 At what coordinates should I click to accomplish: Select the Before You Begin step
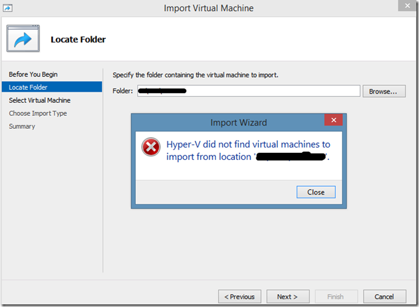[33, 74]
